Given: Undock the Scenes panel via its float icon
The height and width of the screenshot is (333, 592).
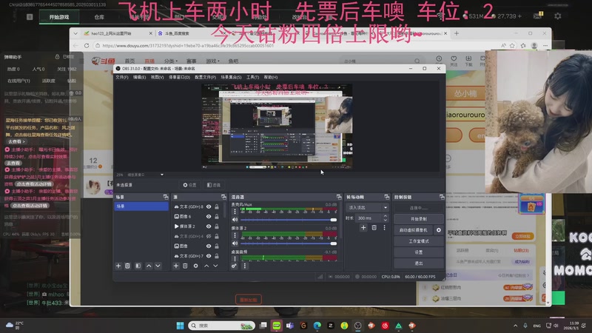Looking at the screenshot, I should 166,197.
